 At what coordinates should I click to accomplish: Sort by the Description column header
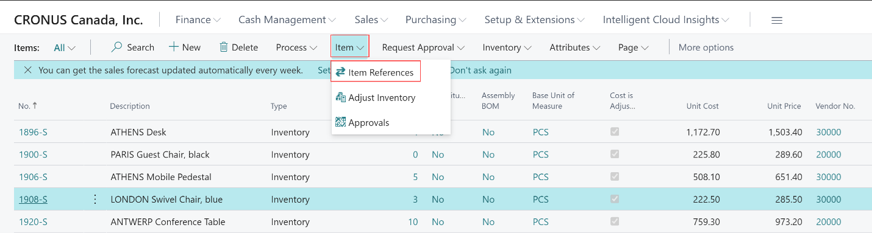[130, 106]
